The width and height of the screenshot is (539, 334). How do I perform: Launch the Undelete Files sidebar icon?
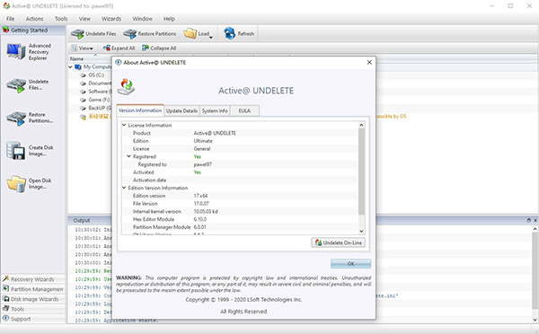(x=16, y=85)
